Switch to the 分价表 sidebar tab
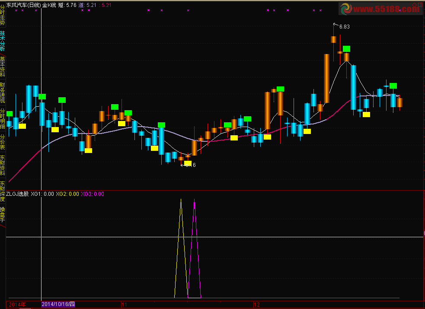425x309 pixels. [3, 142]
